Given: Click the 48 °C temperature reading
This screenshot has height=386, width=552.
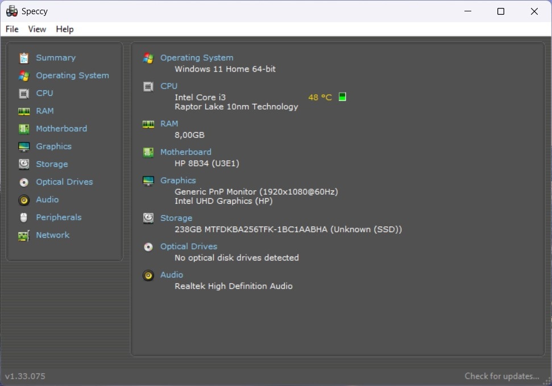Looking at the screenshot, I should 319,97.
